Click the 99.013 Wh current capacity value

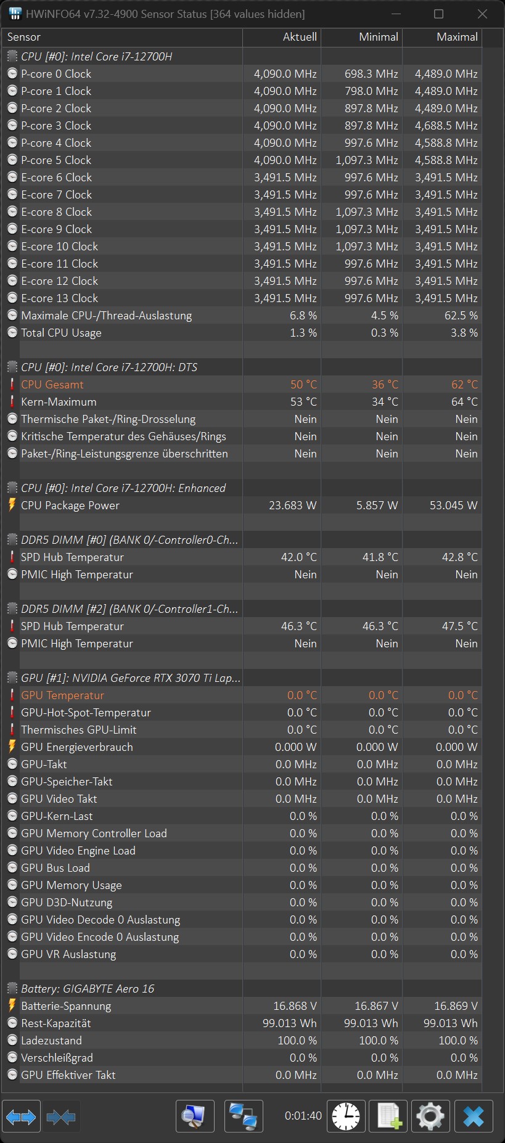click(x=290, y=1023)
